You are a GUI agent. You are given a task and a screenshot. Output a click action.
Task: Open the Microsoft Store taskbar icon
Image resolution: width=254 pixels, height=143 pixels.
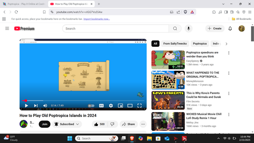[158, 139]
